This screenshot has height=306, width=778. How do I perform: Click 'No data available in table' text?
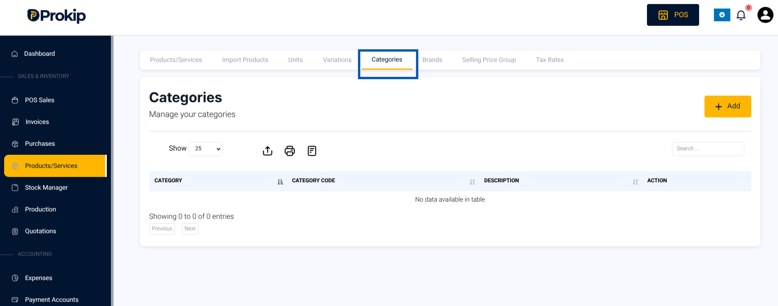point(450,200)
